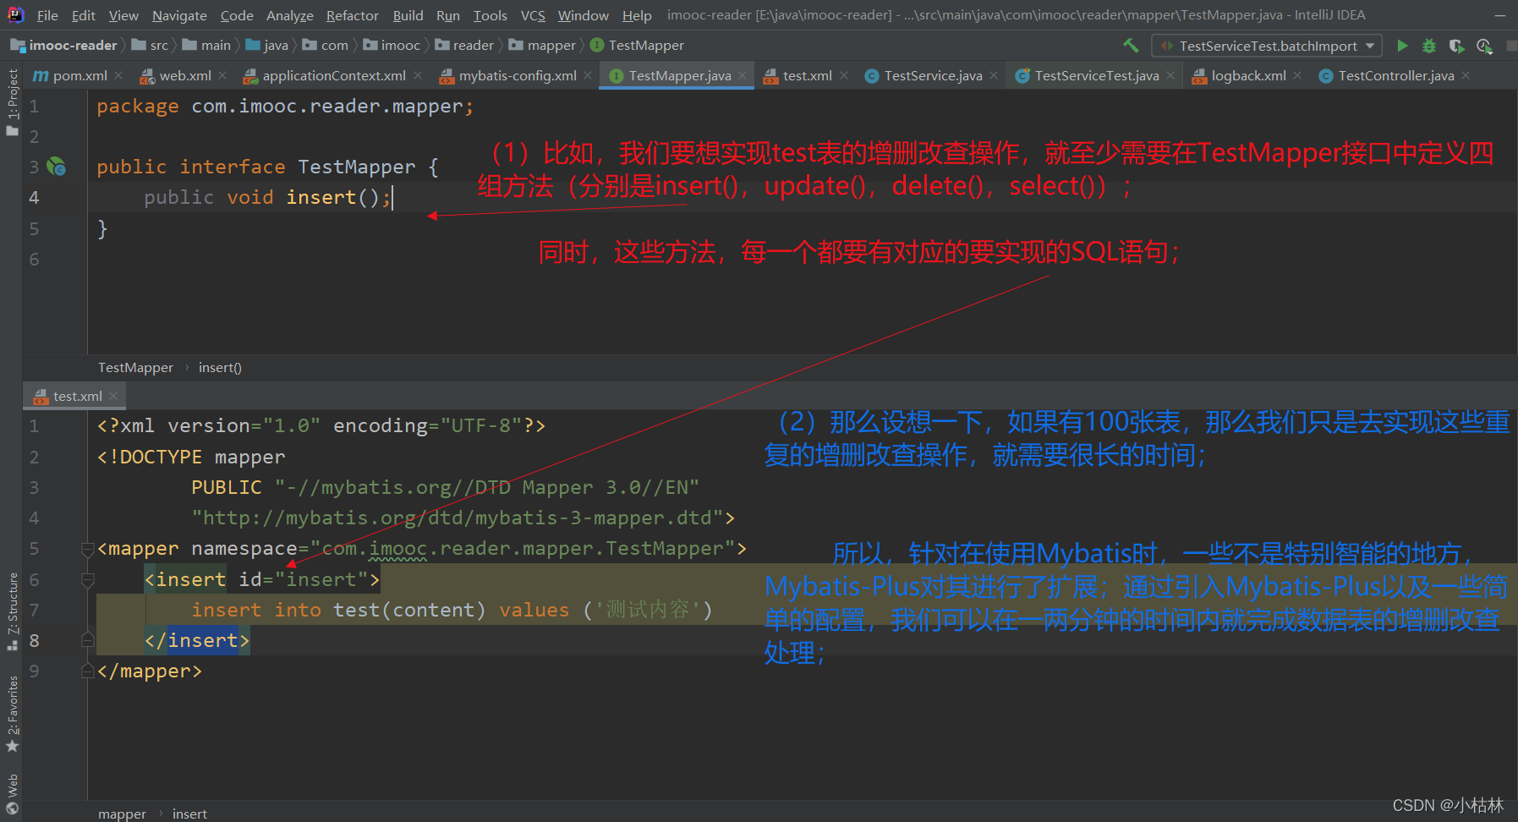The width and height of the screenshot is (1518, 822).
Task: Click the mapper package breadcrumb
Action: pos(543,46)
